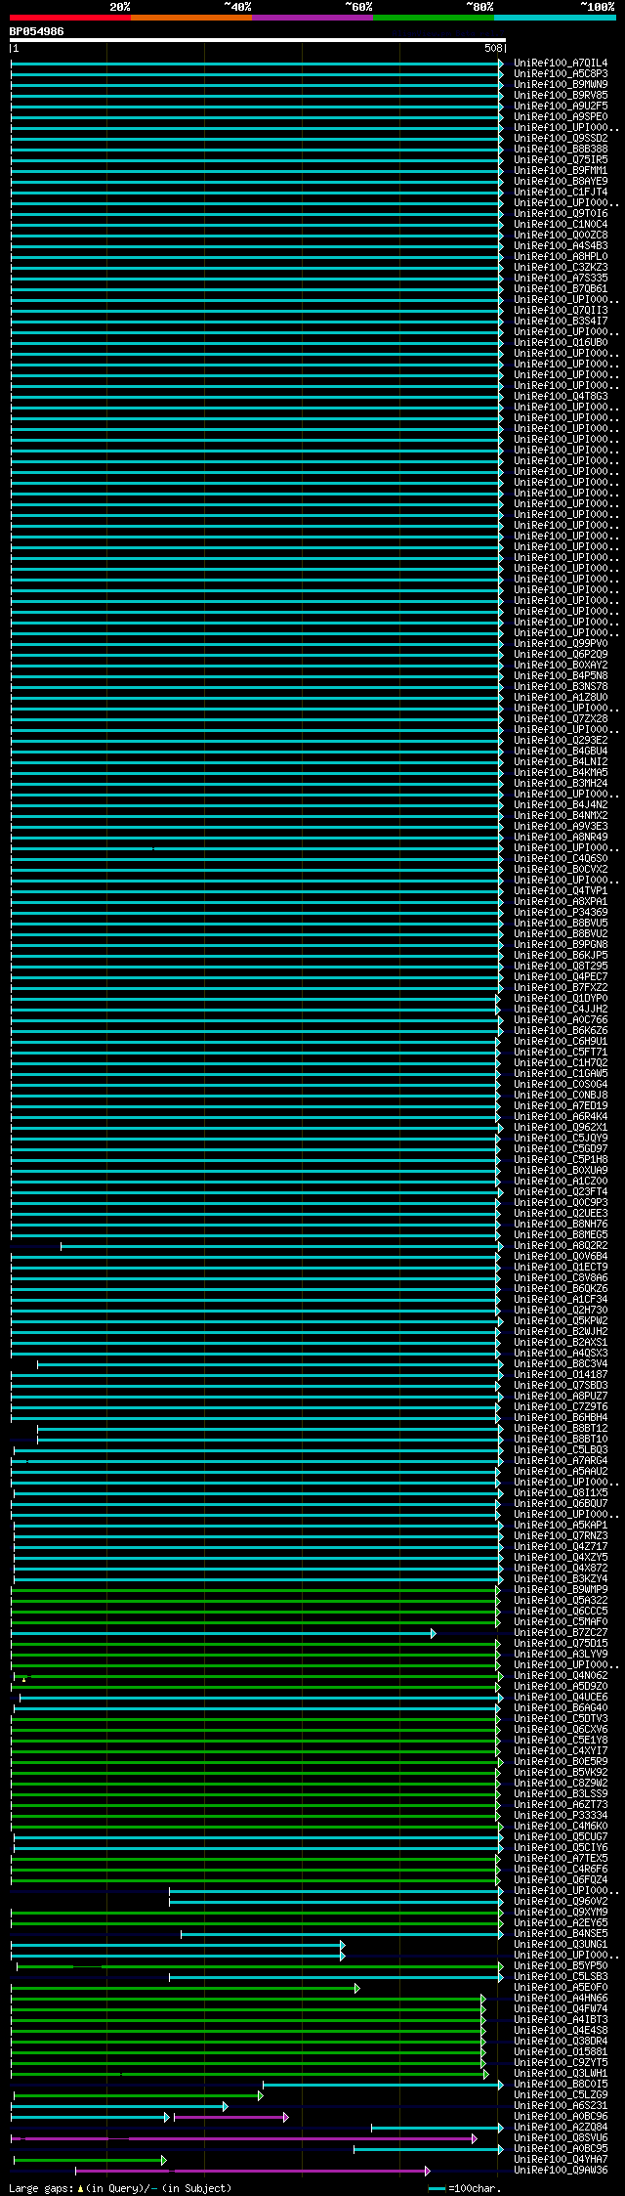Select label UniRef100_A8XPA1
This screenshot has width=625, height=2196.
click(x=561, y=902)
